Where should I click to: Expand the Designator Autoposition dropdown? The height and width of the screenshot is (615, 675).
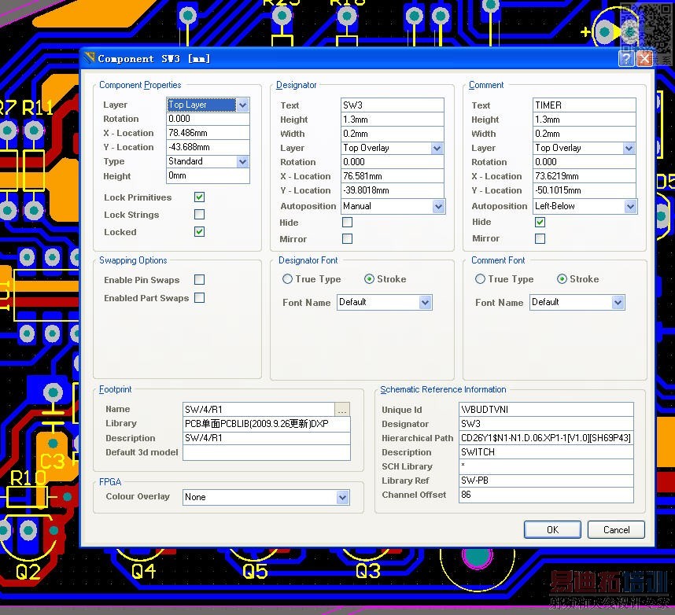pos(437,206)
